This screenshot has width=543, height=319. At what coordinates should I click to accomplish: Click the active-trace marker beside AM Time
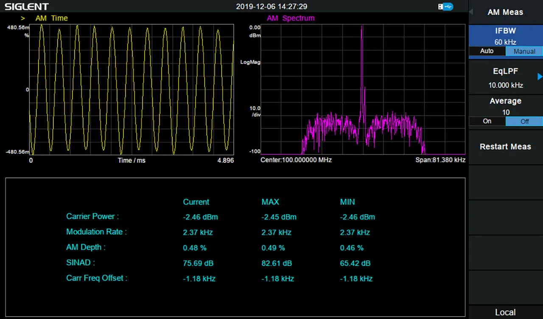[23, 18]
